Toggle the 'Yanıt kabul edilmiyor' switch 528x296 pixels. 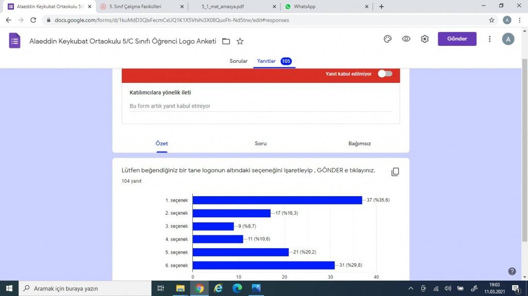385,74
